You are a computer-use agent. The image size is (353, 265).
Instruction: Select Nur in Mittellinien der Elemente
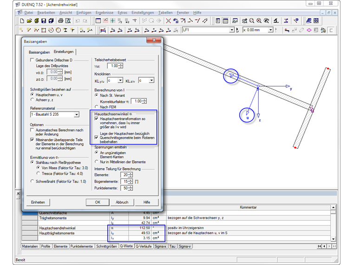[97, 162]
